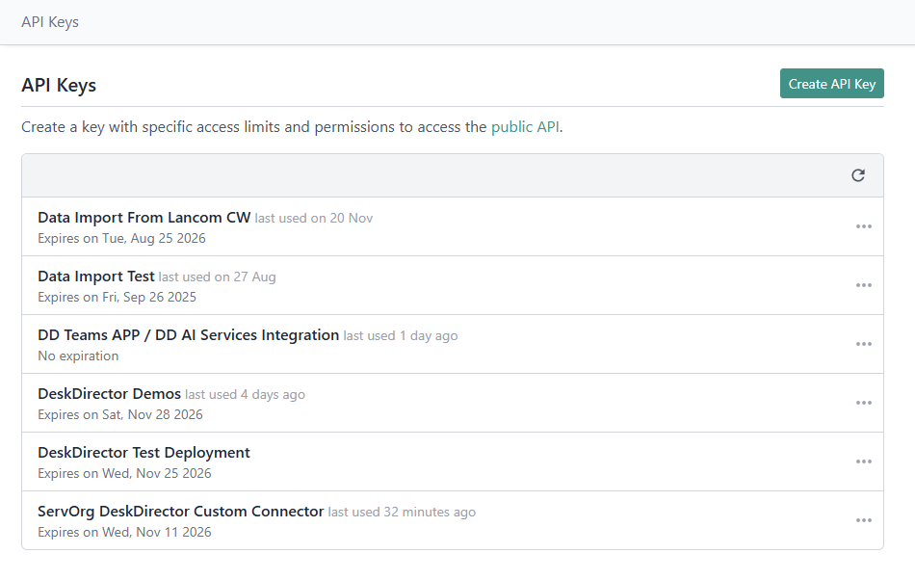915x580 pixels.
Task: Open the ServOrg DeskDirector Custom Connector key
Action: [180, 512]
